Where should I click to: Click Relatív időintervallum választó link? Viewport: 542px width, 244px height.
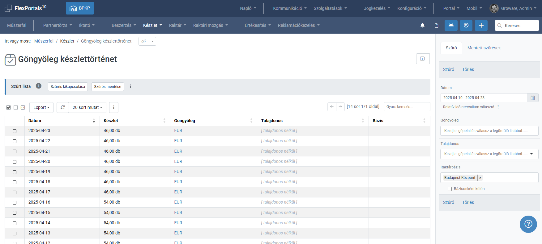point(468,107)
